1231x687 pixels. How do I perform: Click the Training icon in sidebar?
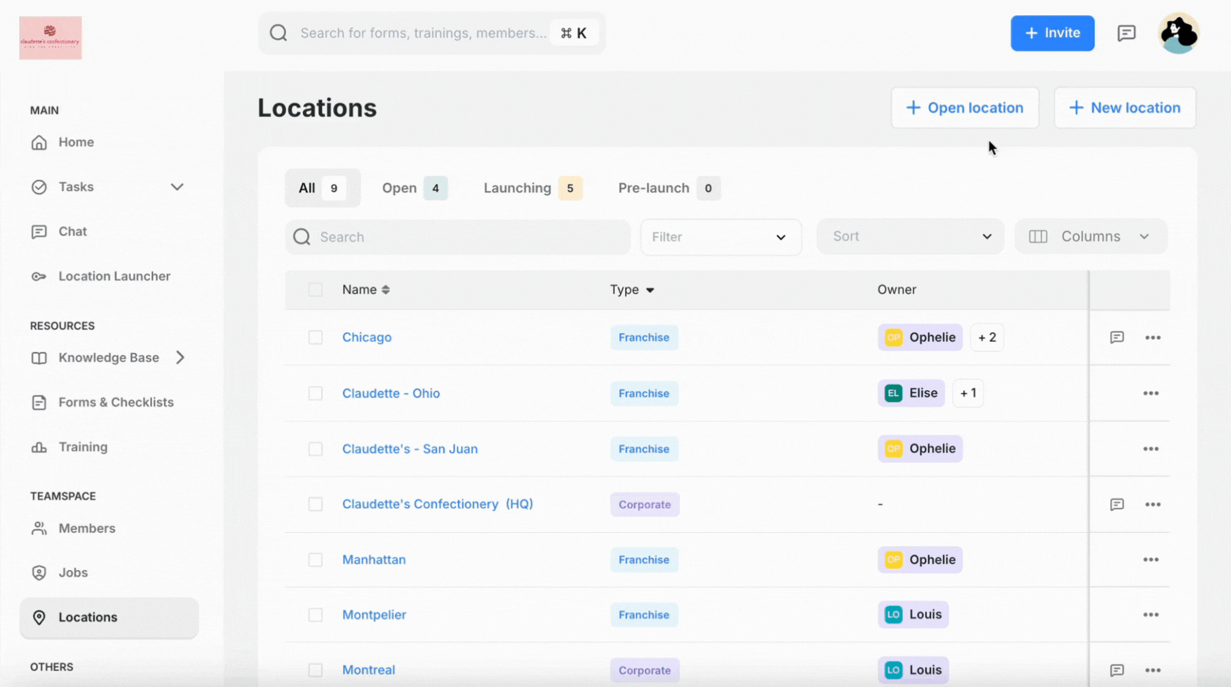click(x=39, y=447)
